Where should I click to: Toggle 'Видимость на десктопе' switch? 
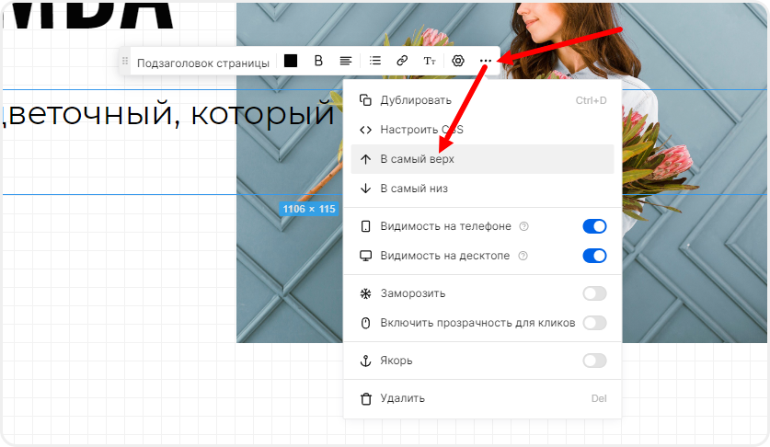pyautogui.click(x=594, y=256)
